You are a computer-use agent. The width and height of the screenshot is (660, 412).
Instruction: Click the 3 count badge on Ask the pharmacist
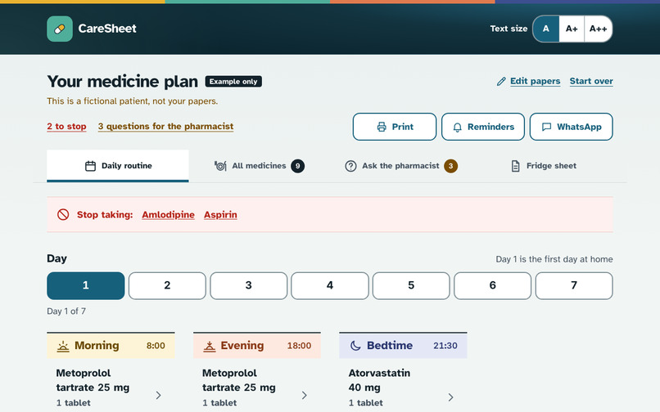point(451,166)
